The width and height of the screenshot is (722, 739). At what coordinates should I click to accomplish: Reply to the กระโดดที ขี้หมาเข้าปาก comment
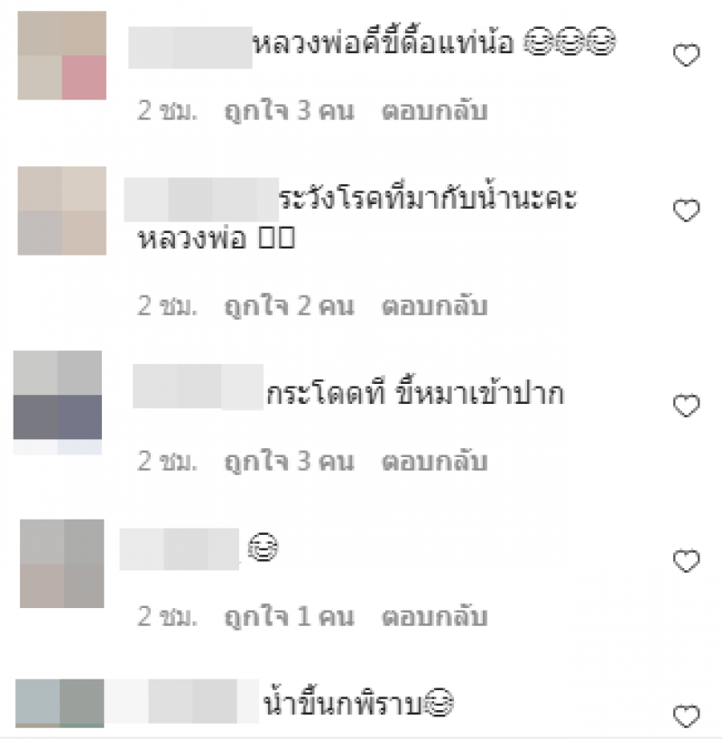coord(434,462)
